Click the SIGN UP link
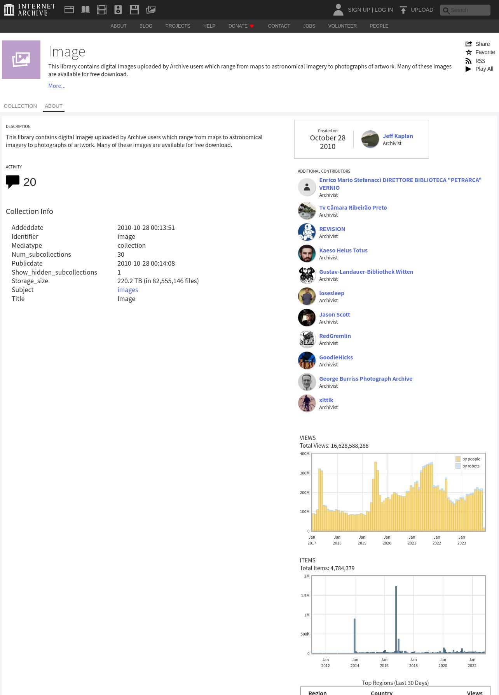 pos(359,10)
